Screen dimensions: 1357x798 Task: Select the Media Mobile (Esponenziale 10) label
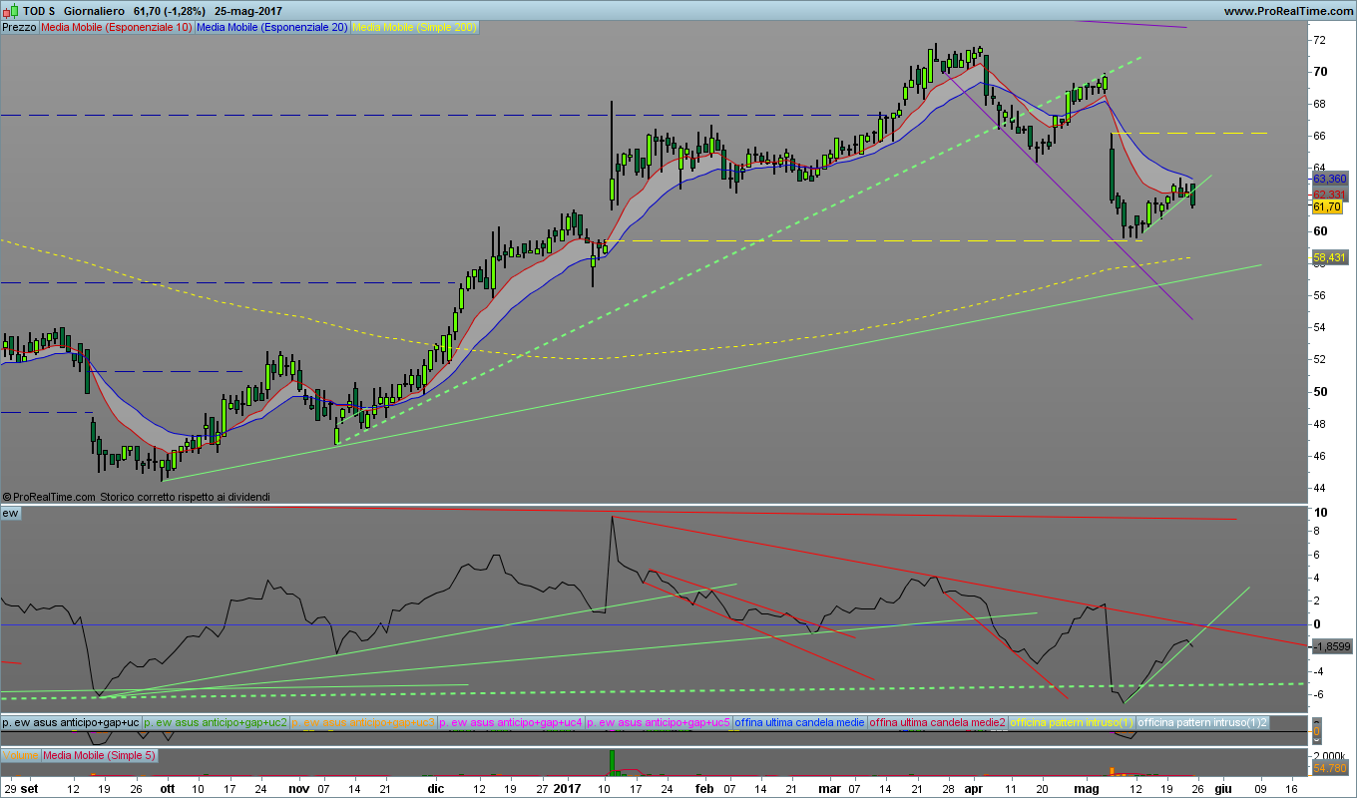(x=117, y=28)
